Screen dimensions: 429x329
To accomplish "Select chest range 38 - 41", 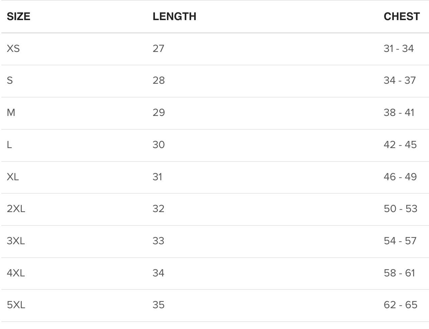I will point(399,113).
